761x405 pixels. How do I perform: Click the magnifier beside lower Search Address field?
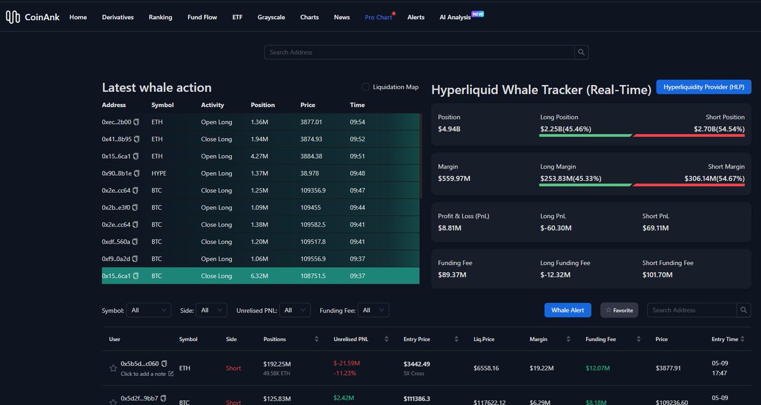744,310
